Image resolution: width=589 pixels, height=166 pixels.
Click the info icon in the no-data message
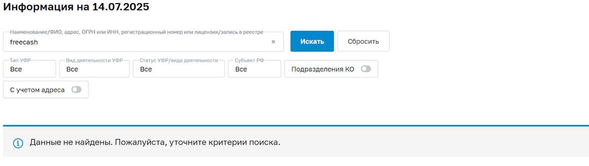[18, 143]
